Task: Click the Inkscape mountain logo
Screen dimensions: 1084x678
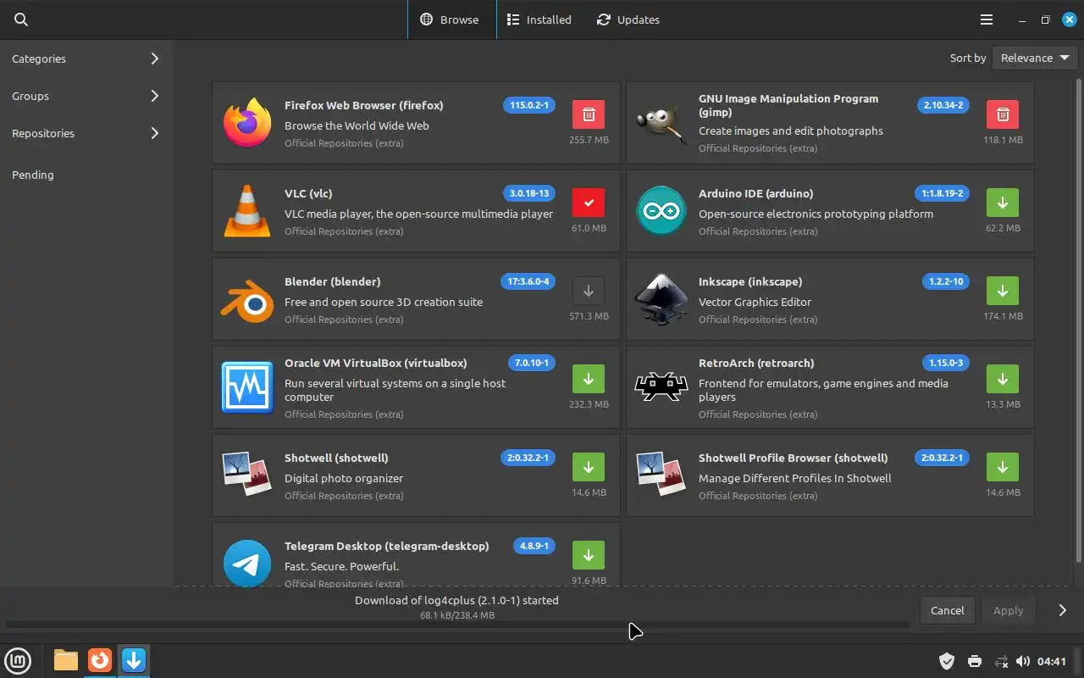Action: click(661, 299)
